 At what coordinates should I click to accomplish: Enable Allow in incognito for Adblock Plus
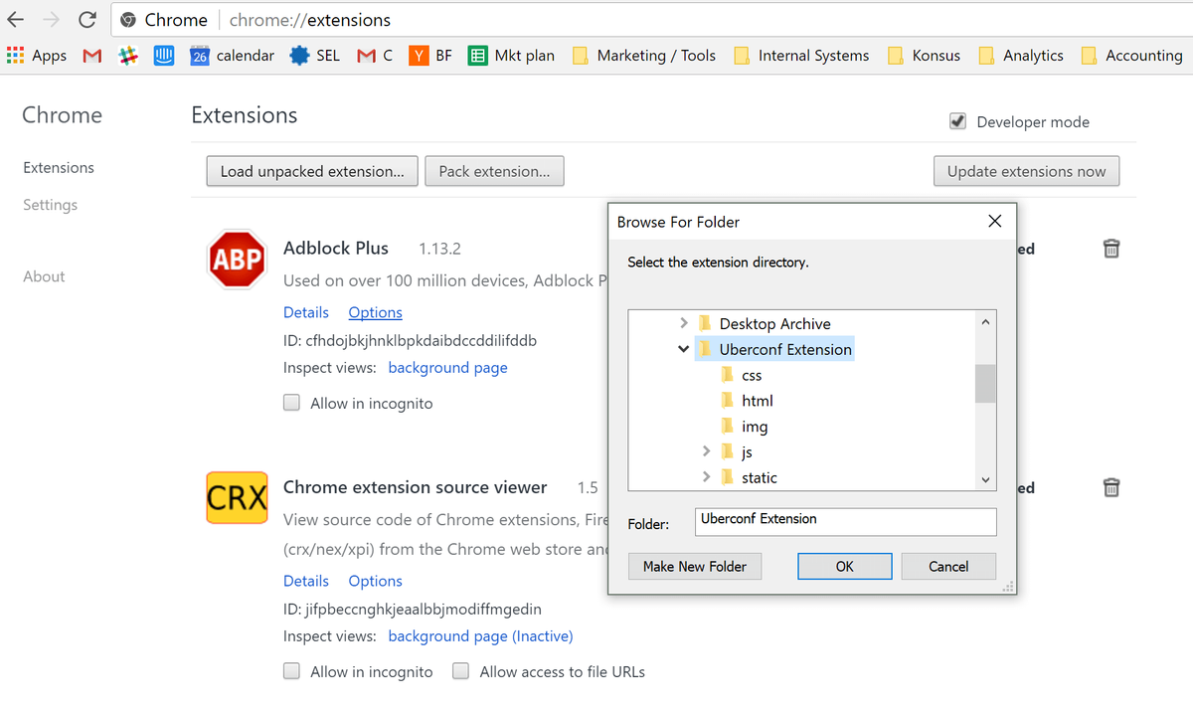pos(291,403)
